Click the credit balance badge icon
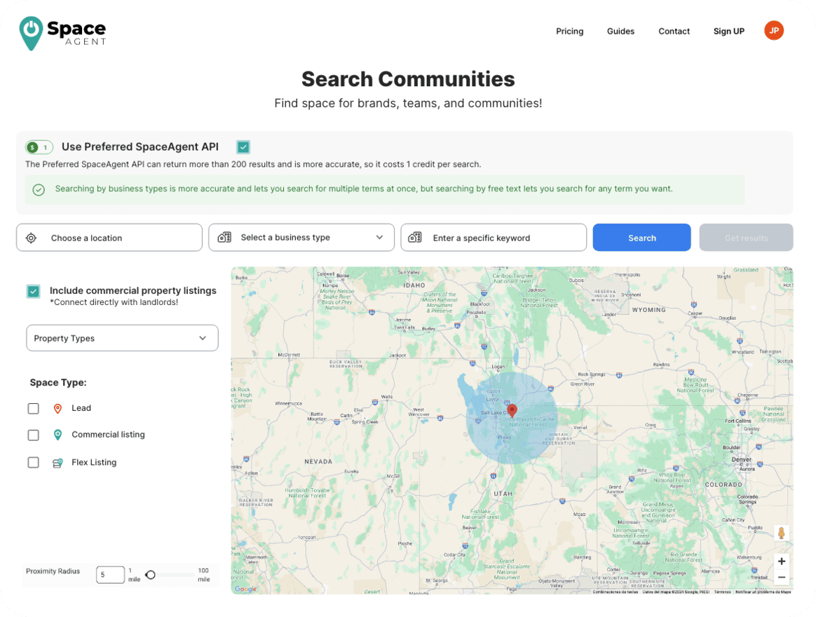Screen dimensions: 816x617 39,147
